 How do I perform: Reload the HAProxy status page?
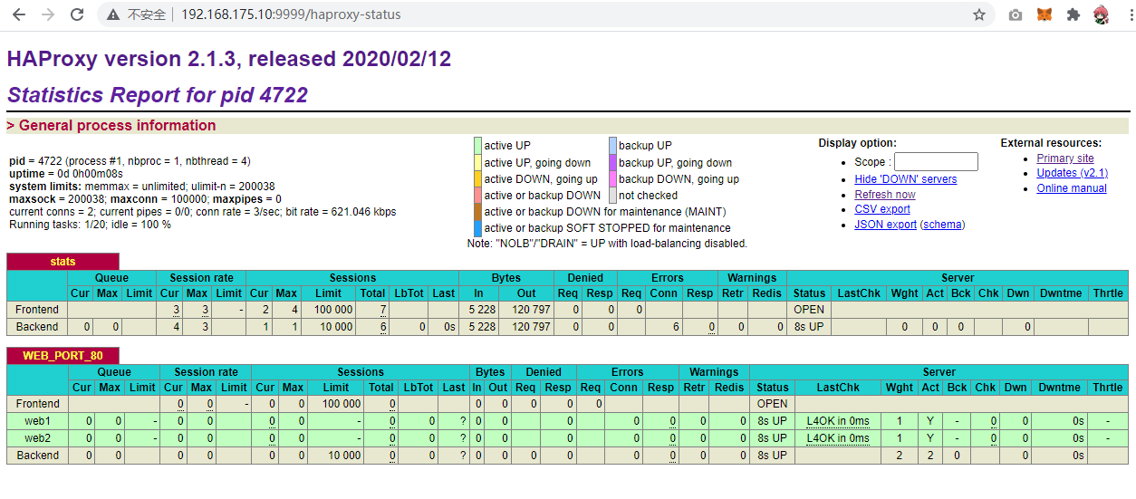tap(77, 14)
